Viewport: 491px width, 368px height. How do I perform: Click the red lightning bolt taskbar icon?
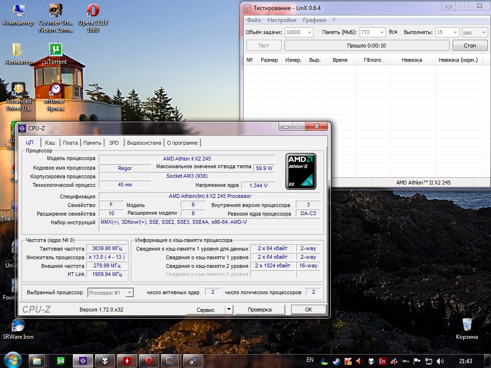point(127,361)
